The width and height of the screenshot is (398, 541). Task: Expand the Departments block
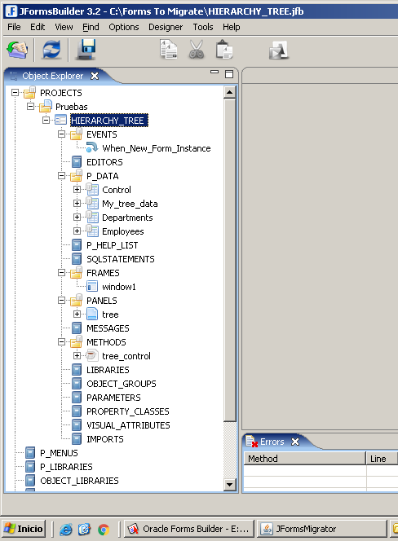(77, 217)
